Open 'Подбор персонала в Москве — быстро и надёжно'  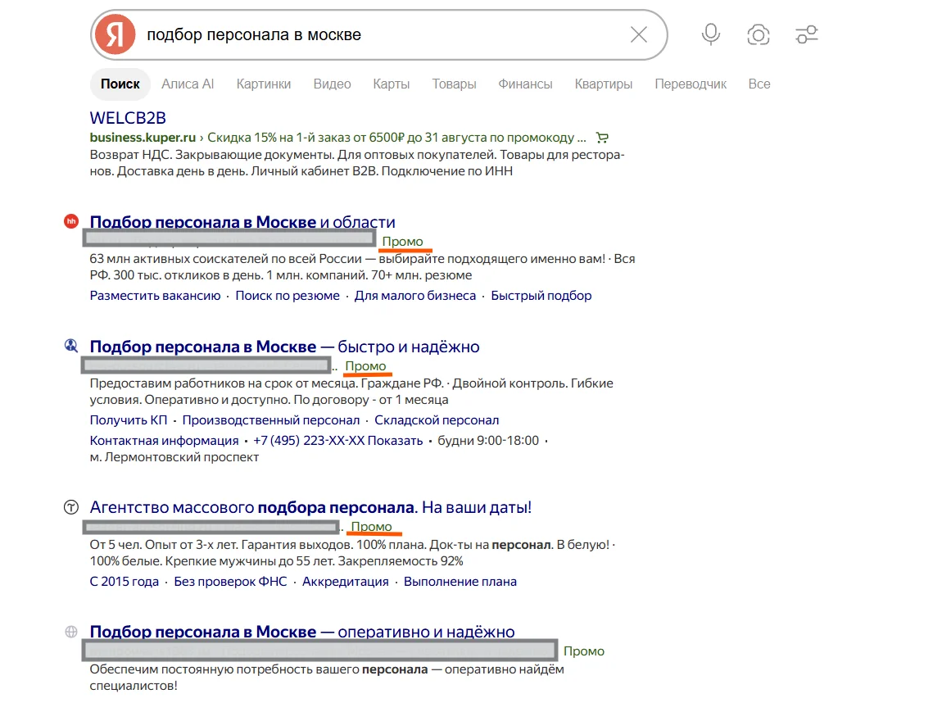point(284,347)
